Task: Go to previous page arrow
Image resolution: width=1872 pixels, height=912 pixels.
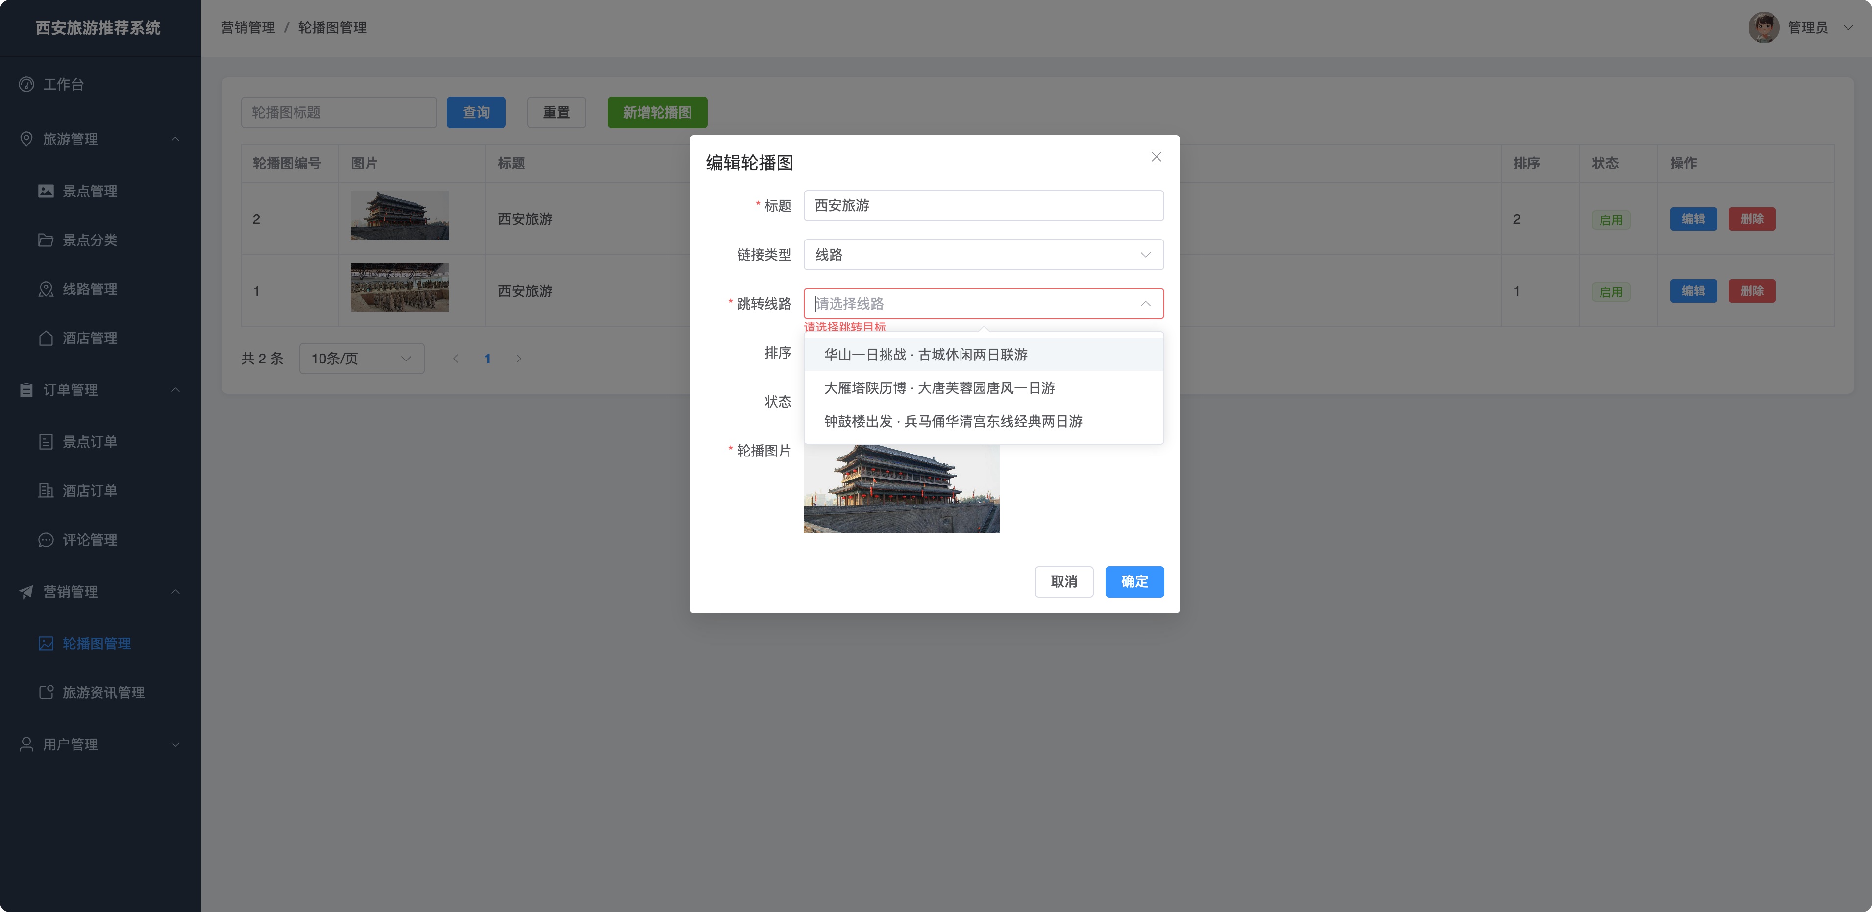Action: [x=456, y=359]
